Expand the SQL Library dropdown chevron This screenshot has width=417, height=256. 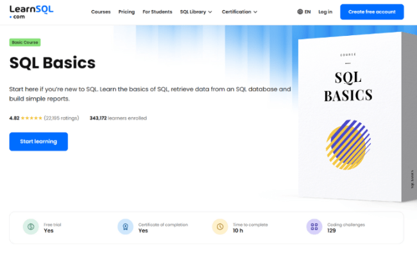tap(210, 12)
